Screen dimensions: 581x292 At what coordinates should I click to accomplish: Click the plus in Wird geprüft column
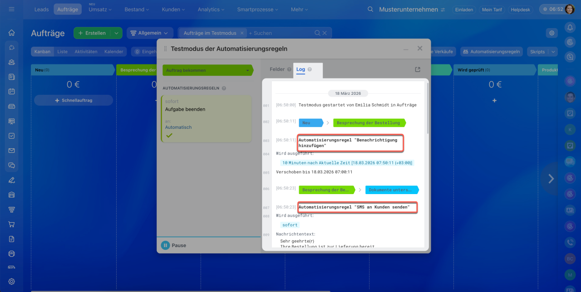tap(494, 100)
